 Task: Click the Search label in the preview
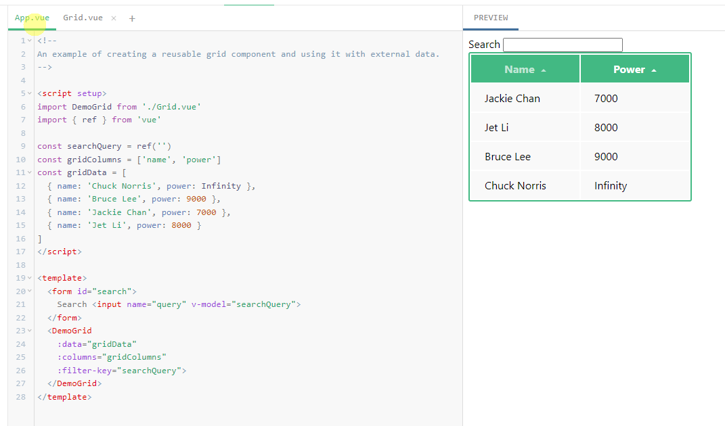[x=484, y=45]
